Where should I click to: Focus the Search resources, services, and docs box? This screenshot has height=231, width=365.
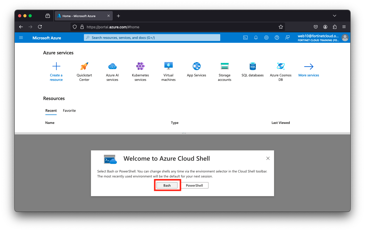click(x=152, y=38)
